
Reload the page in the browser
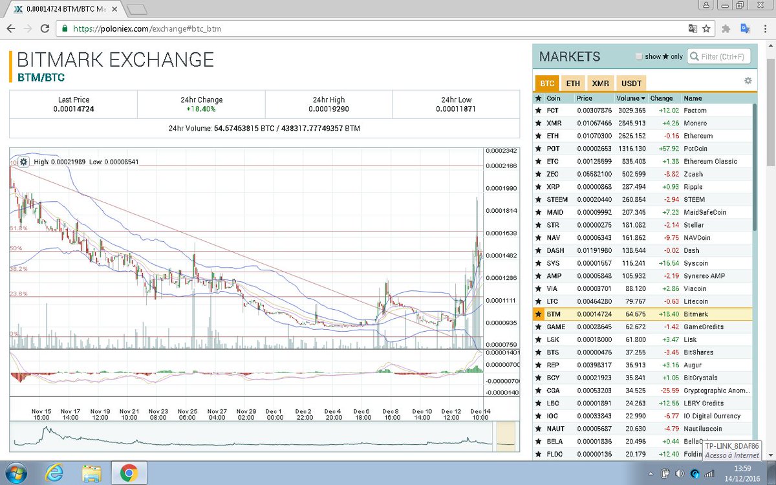pyautogui.click(x=44, y=28)
